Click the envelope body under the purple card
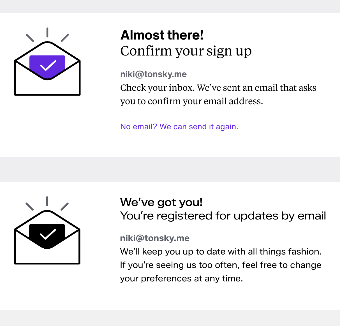The height and width of the screenshot is (326, 340). pyautogui.click(x=47, y=87)
